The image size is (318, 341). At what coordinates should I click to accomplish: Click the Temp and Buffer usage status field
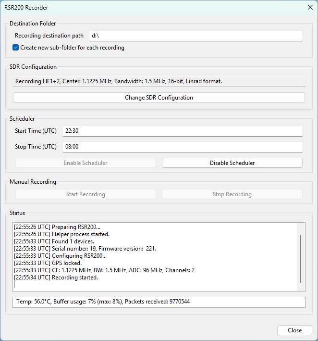(x=159, y=302)
